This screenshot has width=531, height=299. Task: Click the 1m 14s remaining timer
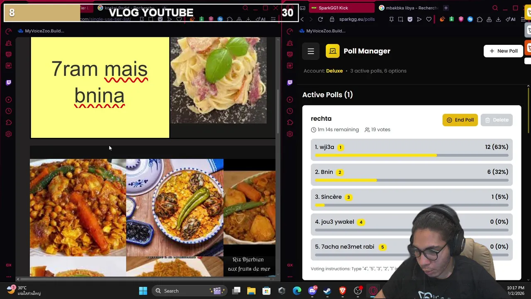coord(335,130)
